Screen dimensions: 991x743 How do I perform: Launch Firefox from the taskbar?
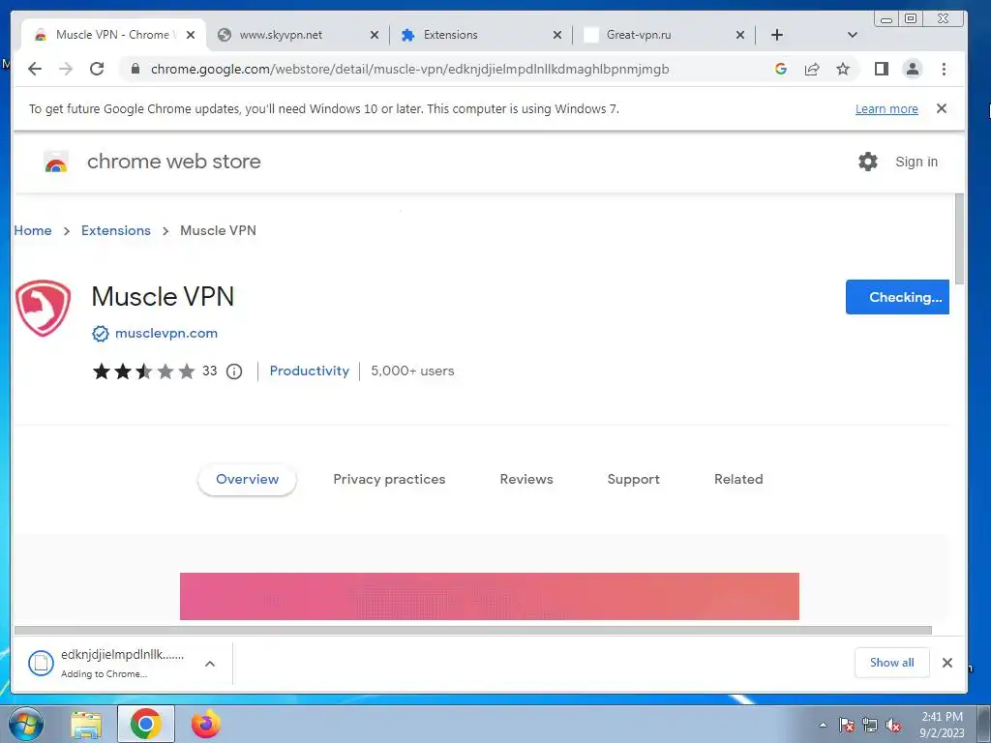point(206,724)
